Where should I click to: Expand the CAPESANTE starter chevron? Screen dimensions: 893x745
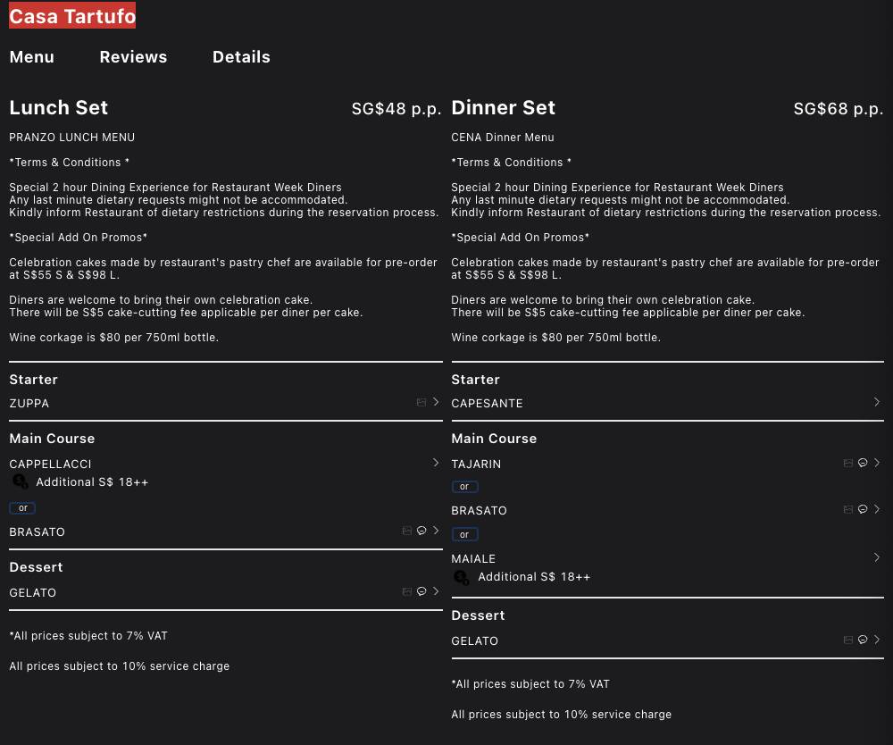[x=877, y=402]
